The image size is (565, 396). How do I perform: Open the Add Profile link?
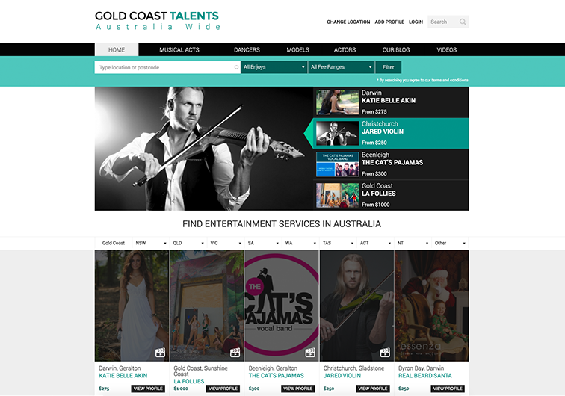[x=389, y=22]
